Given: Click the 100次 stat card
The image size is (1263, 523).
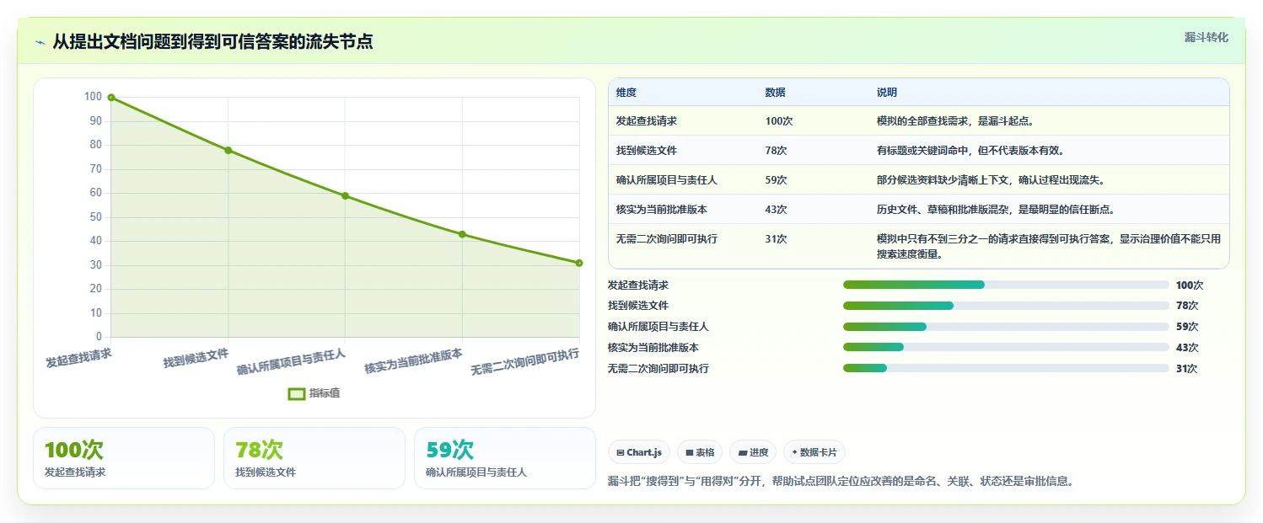Looking at the screenshot, I should [124, 458].
